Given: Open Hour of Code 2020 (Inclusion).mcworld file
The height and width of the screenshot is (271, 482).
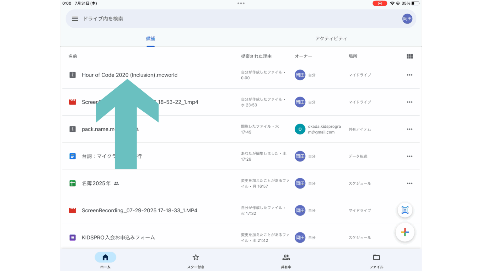Looking at the screenshot, I should click(130, 75).
